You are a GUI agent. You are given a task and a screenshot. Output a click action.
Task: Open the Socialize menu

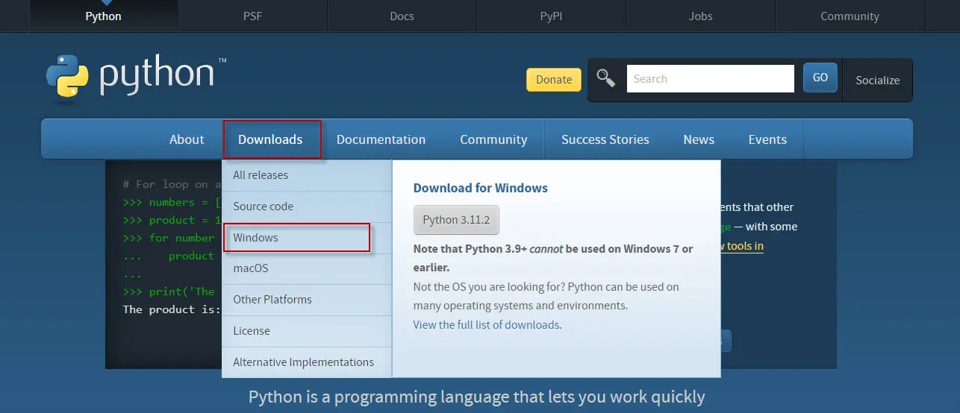tap(878, 80)
